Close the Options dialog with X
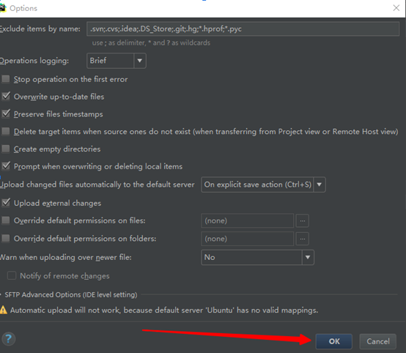The height and width of the screenshot is (353, 406). point(396,8)
